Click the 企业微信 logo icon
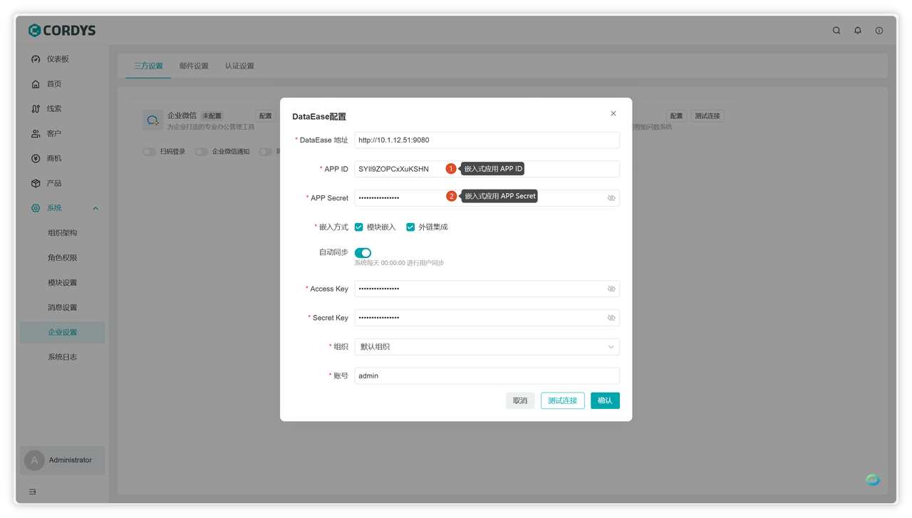912x518 pixels. 152,120
